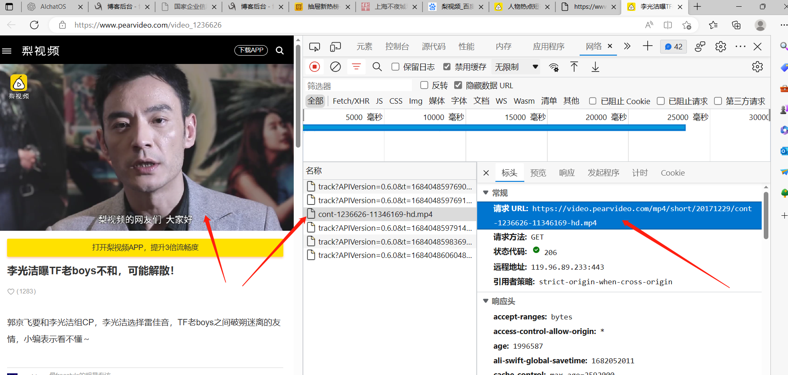Select the cont-1236626-11346169-hd.mp4 request
The image size is (788, 375).
click(x=390, y=214)
